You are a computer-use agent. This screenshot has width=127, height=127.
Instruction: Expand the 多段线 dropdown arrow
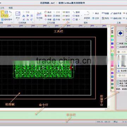(x=87, y=20)
